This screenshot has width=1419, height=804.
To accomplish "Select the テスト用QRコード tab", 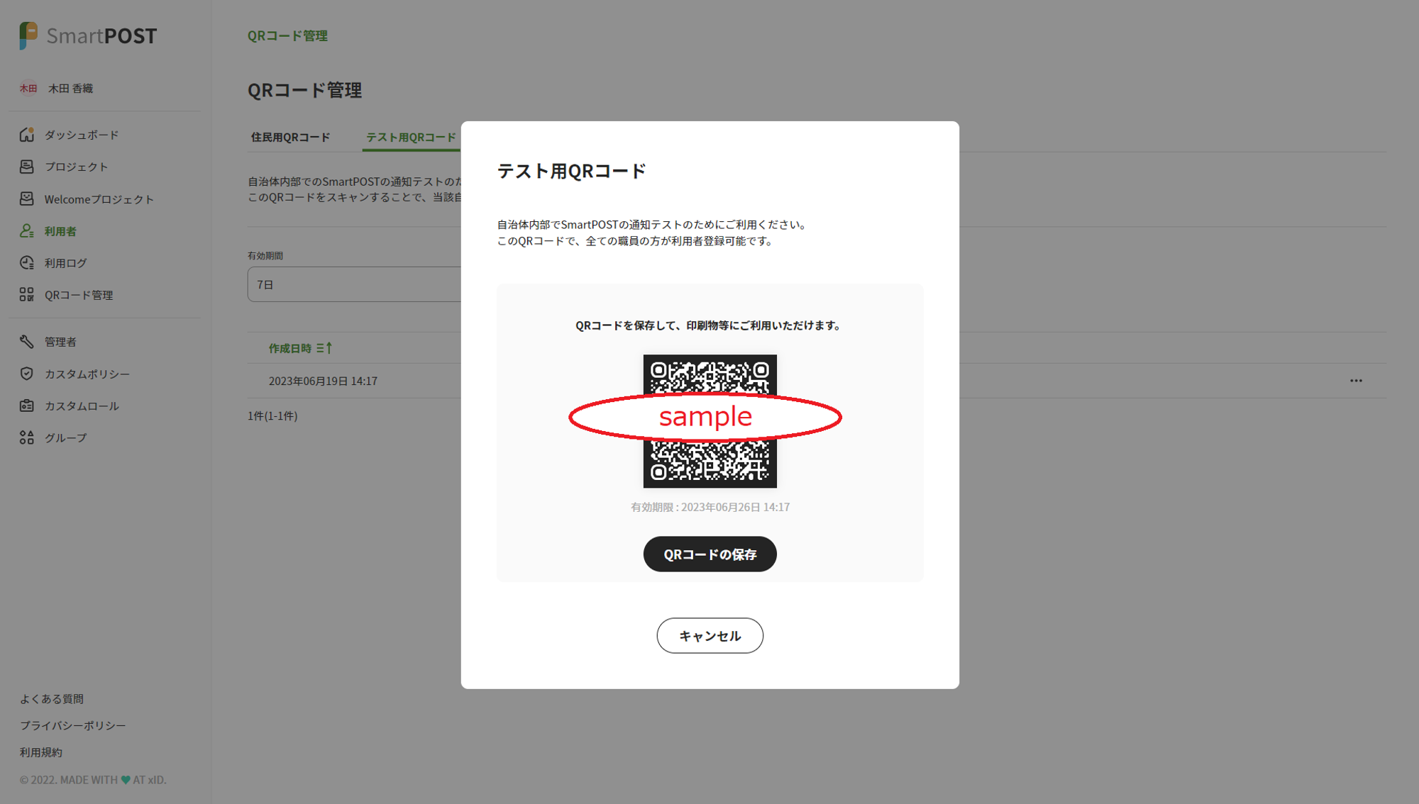I will click(x=411, y=138).
